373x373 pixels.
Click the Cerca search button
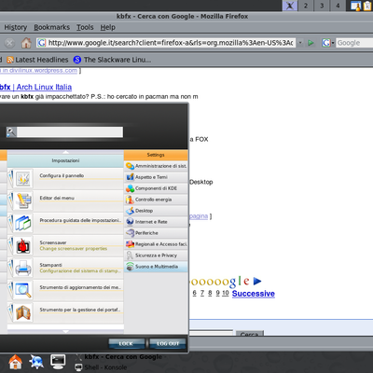click(x=250, y=334)
